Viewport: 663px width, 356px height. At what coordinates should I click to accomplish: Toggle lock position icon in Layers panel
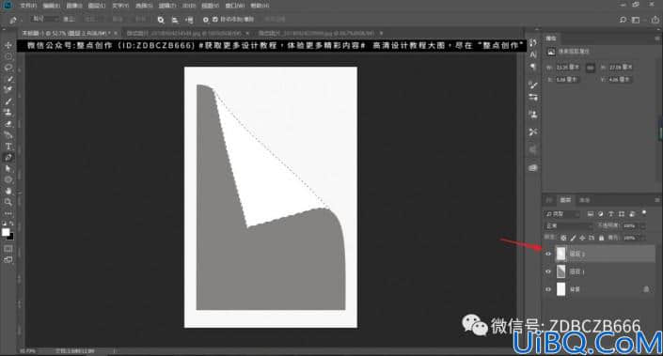pos(582,238)
